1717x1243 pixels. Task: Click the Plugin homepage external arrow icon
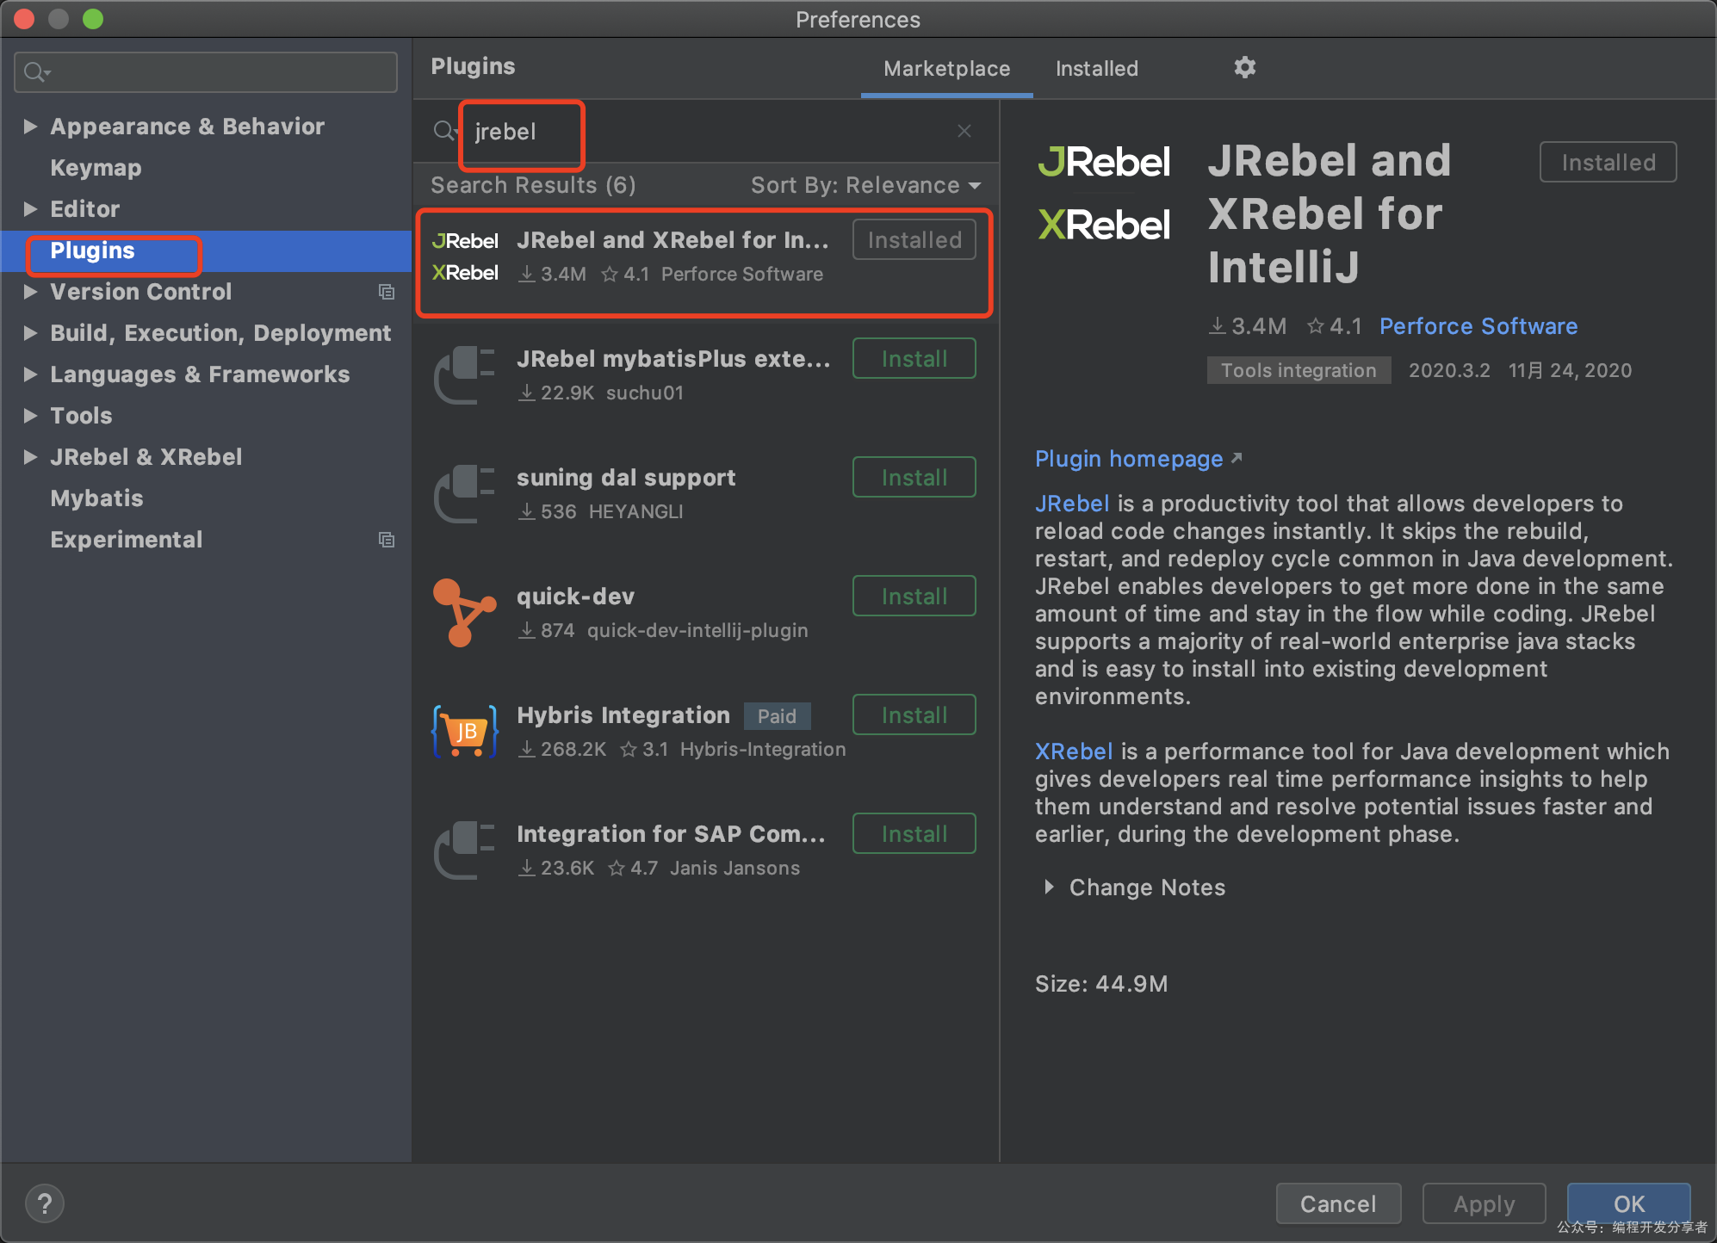pyautogui.click(x=1237, y=458)
